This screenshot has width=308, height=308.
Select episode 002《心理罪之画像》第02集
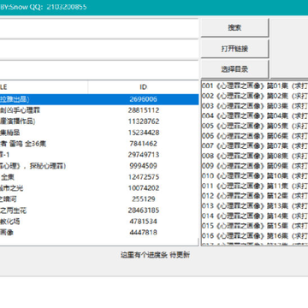click(x=255, y=96)
